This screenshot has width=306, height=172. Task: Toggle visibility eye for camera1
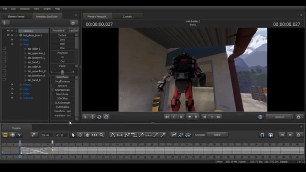pos(8,31)
